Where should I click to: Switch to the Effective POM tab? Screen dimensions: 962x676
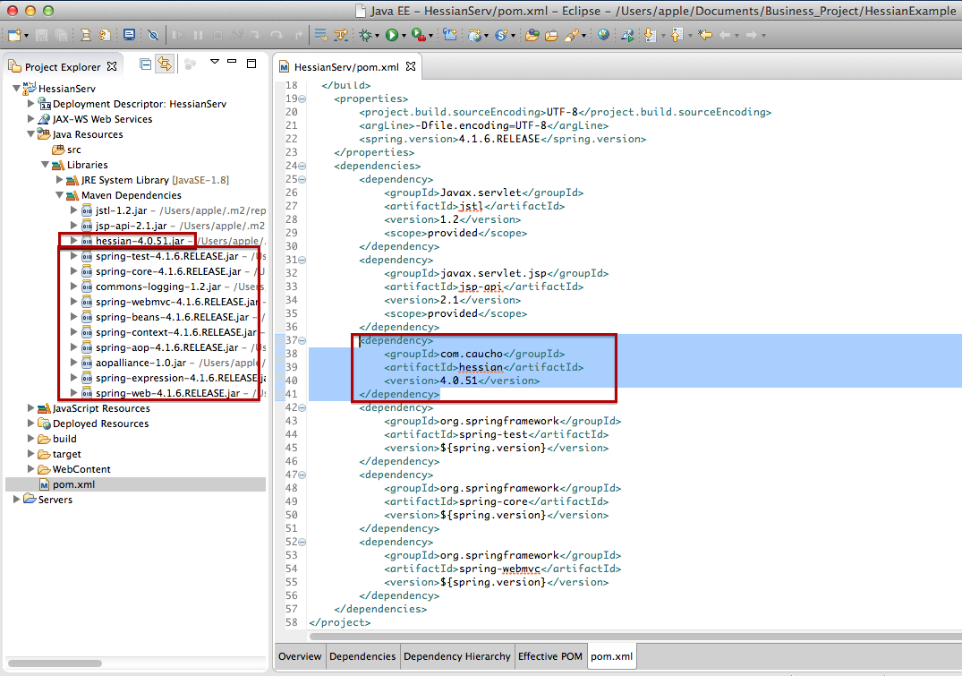pyautogui.click(x=550, y=656)
